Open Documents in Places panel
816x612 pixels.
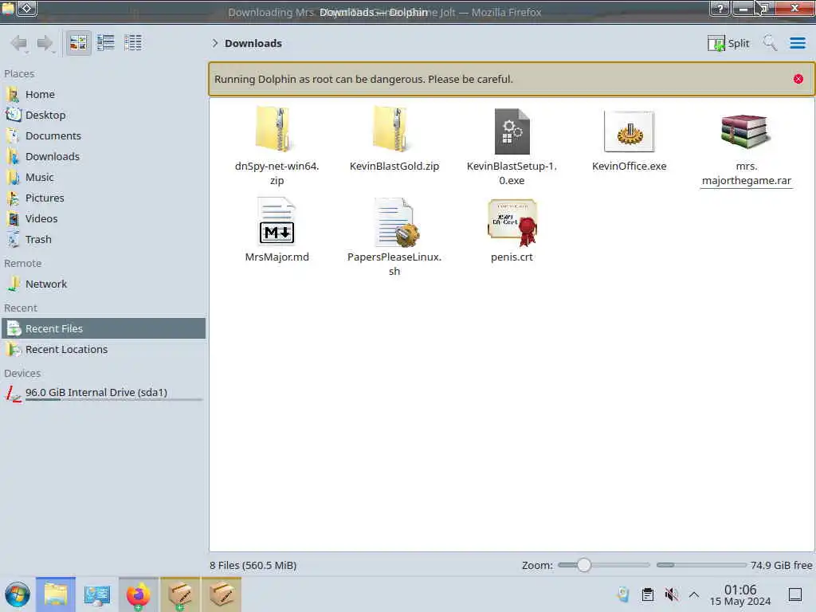pos(103,135)
